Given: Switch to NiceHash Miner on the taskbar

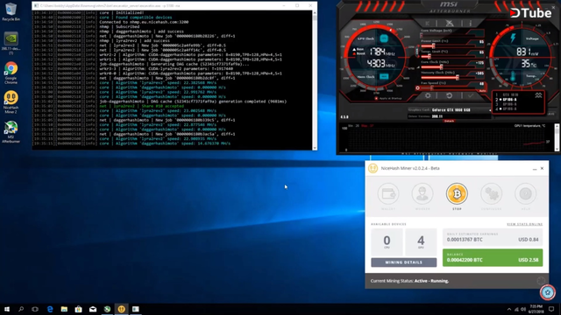Looking at the screenshot, I should (121, 309).
